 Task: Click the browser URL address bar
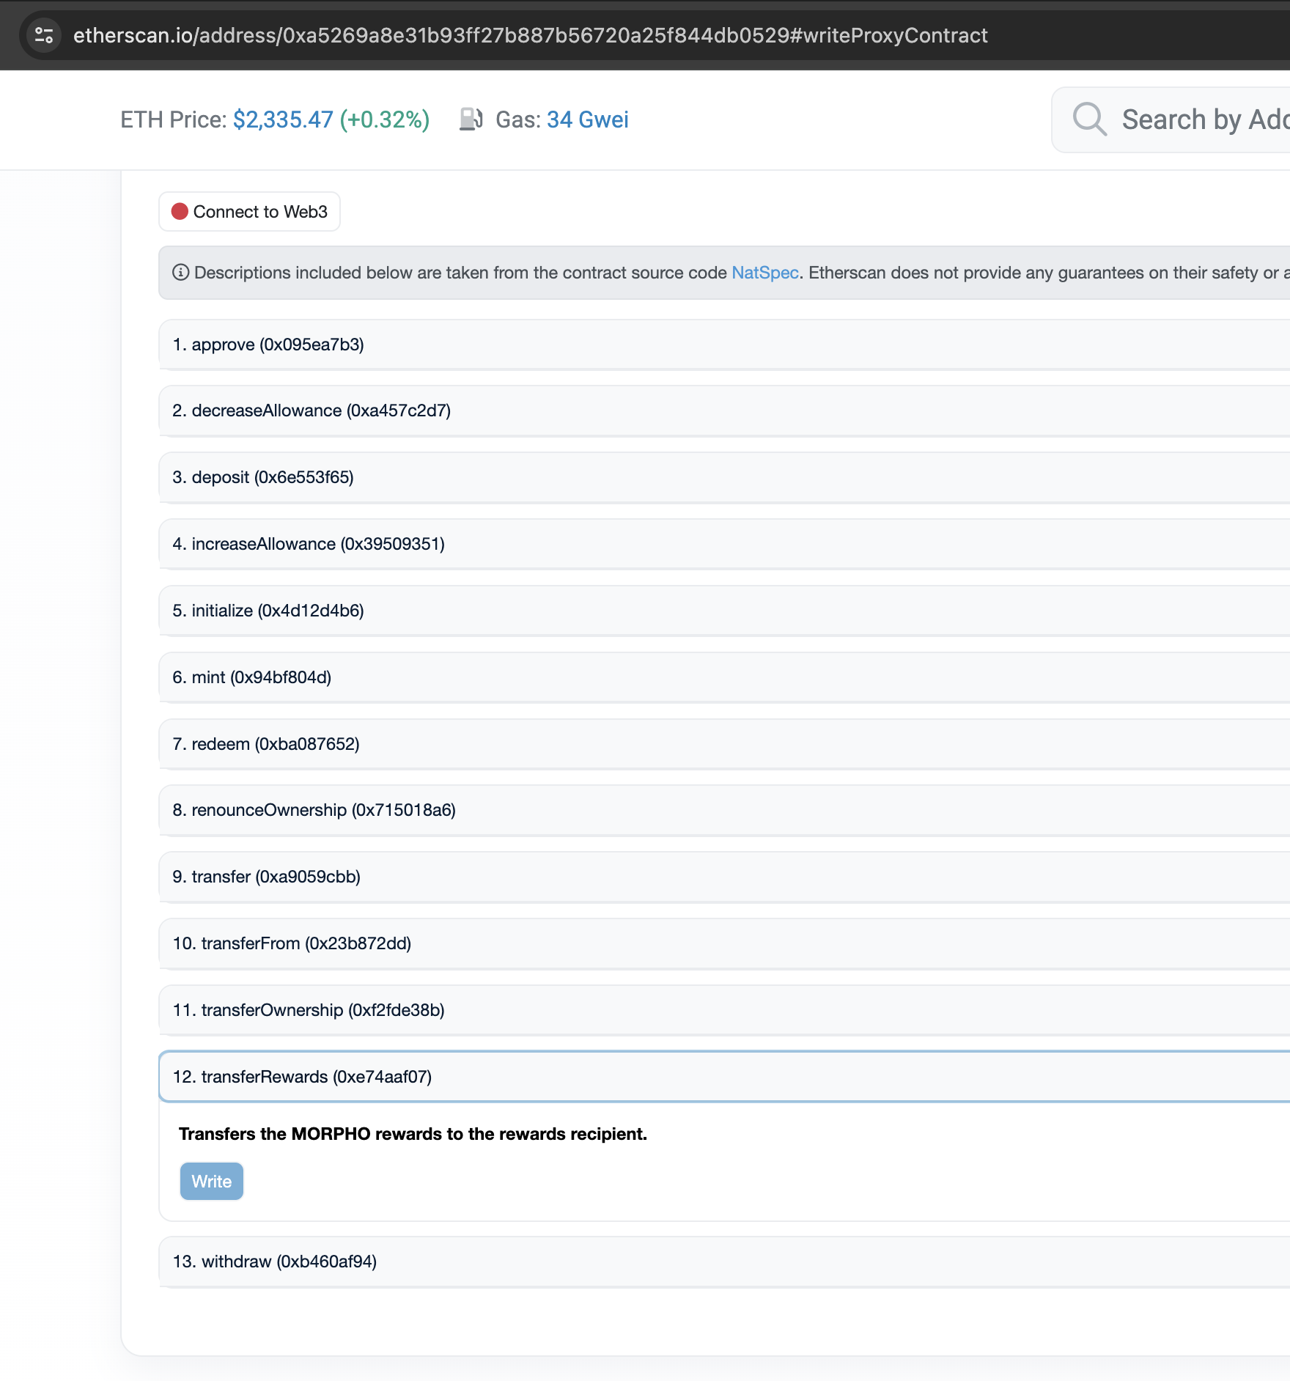tap(530, 35)
